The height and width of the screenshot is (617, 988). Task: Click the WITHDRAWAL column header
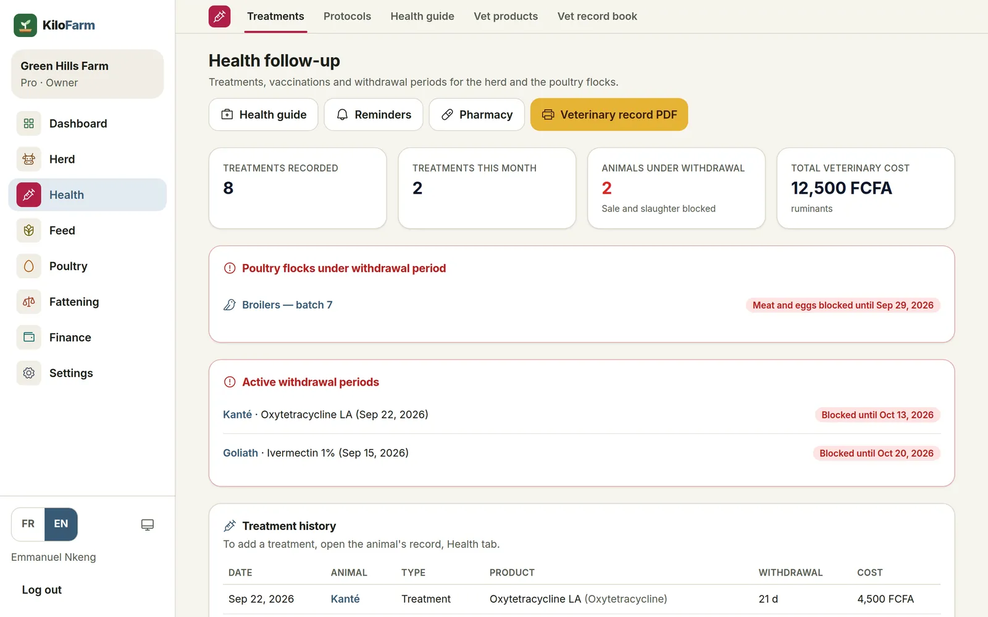pyautogui.click(x=790, y=573)
